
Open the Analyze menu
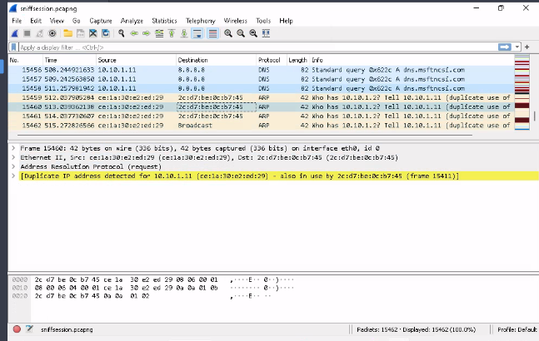(x=132, y=20)
